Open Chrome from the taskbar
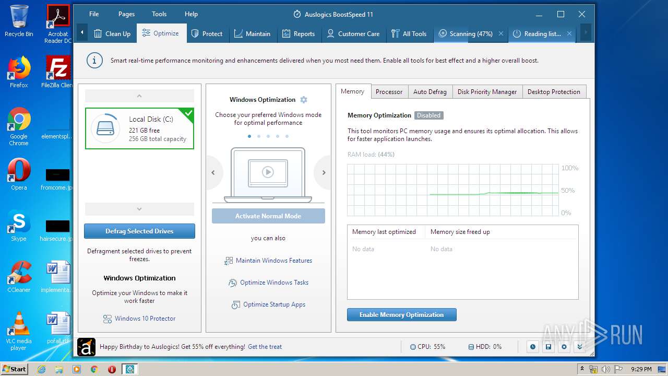The height and width of the screenshot is (376, 668). coord(94,369)
